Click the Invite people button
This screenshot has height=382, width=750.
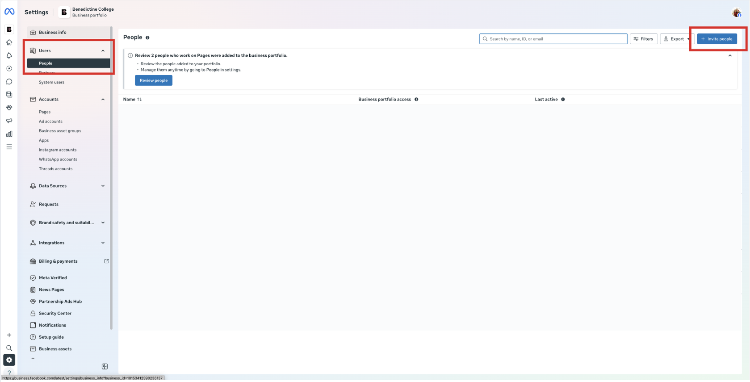(716, 39)
